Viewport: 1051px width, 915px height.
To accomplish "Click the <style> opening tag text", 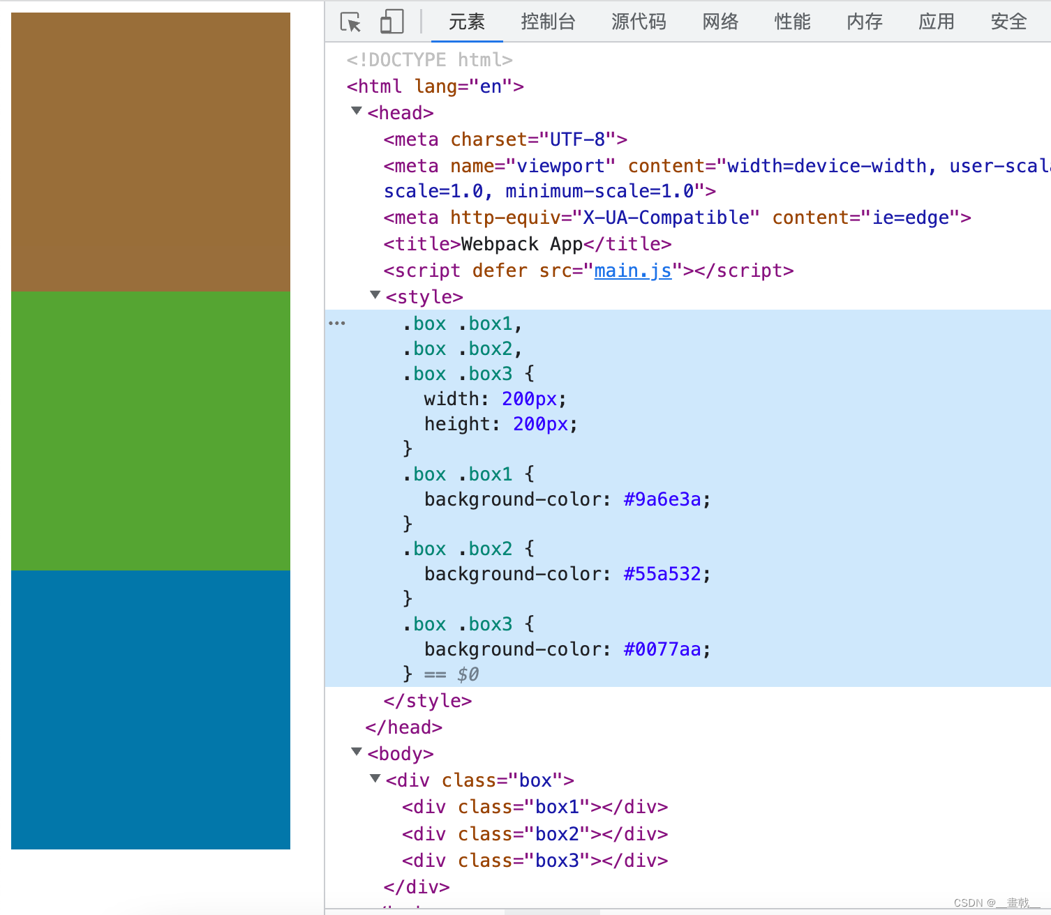I will [424, 297].
